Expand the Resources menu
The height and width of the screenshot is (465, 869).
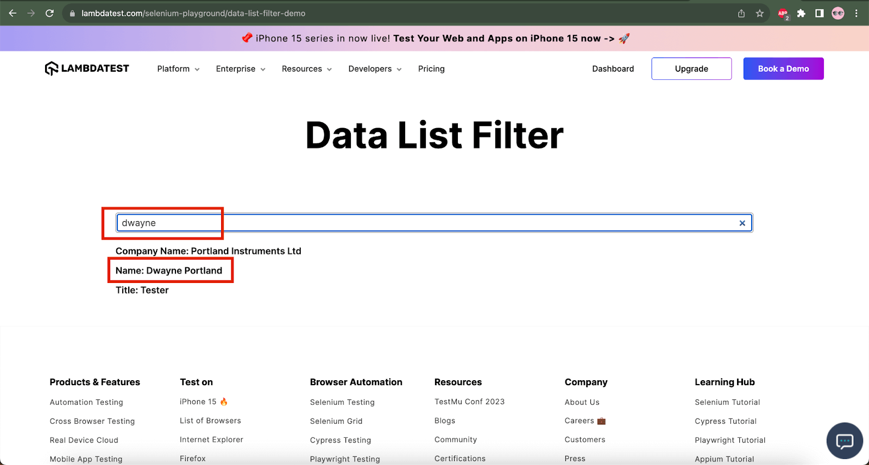(x=307, y=69)
